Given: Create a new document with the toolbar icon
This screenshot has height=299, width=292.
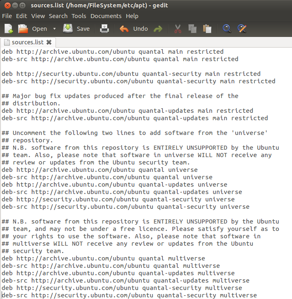Looking at the screenshot, I should pos(9,29).
